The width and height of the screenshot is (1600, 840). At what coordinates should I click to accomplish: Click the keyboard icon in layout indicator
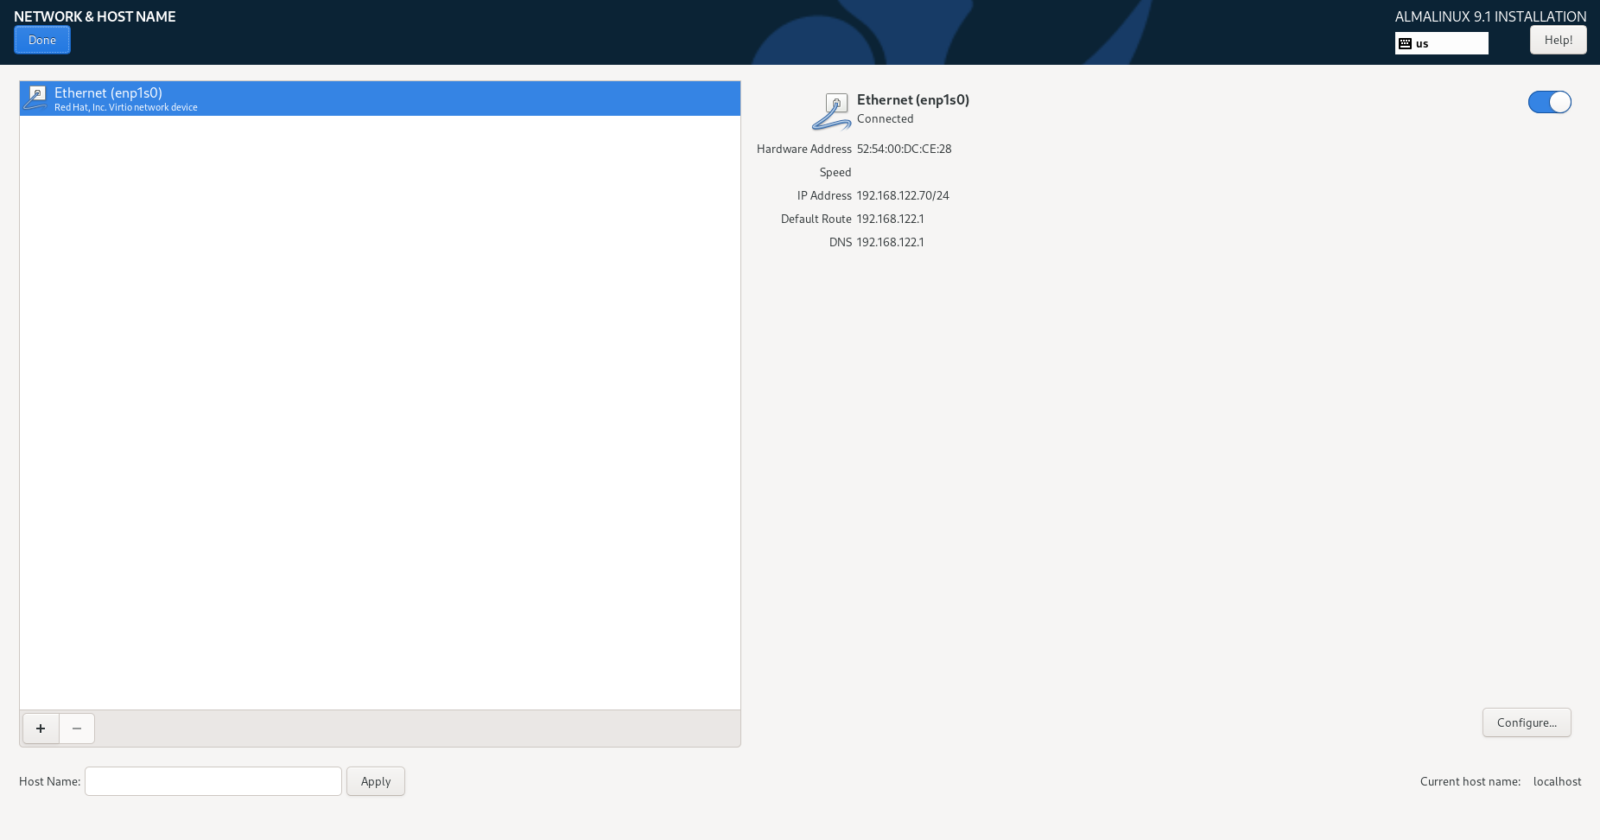click(1406, 43)
